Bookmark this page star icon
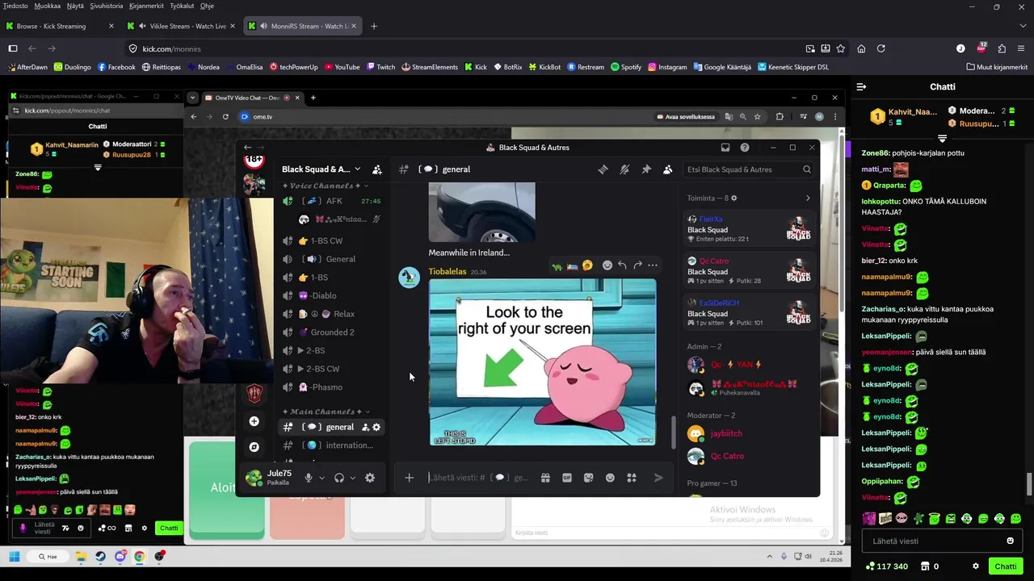Screen dimensions: 1034x581 pos(840,48)
